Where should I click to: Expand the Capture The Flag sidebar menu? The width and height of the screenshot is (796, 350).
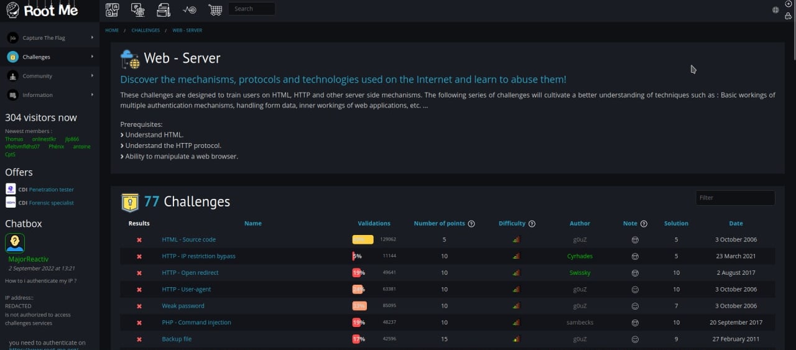tap(92, 38)
